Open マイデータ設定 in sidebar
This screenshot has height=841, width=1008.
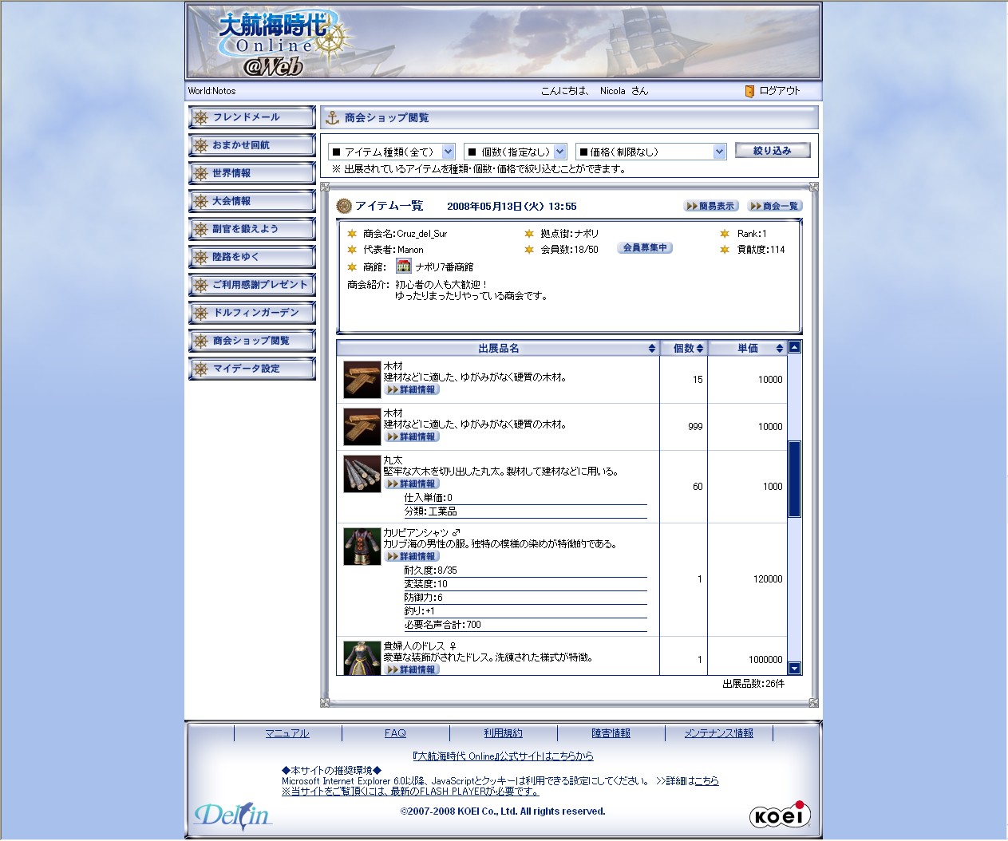[x=252, y=369]
